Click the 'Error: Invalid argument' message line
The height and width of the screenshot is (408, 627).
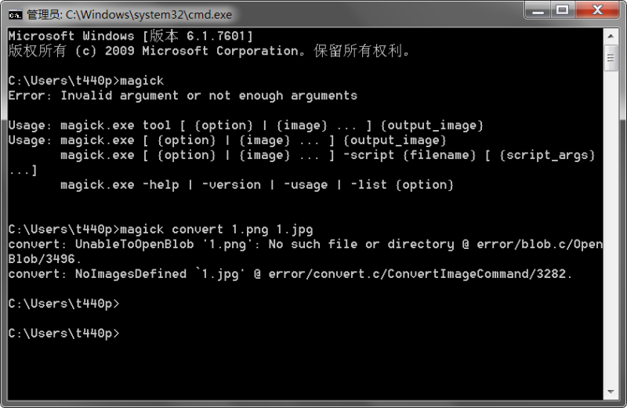(x=183, y=96)
